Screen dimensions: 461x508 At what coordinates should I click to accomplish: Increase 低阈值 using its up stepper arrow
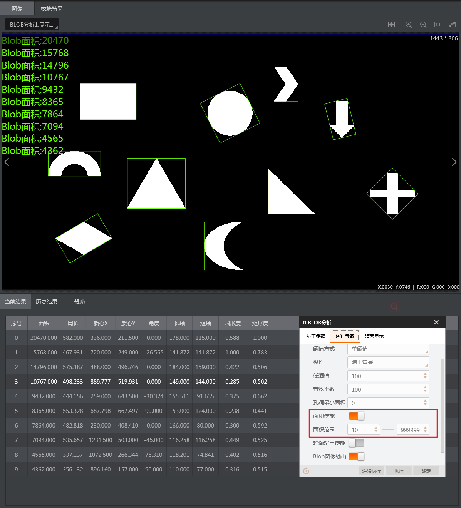click(x=425, y=373)
